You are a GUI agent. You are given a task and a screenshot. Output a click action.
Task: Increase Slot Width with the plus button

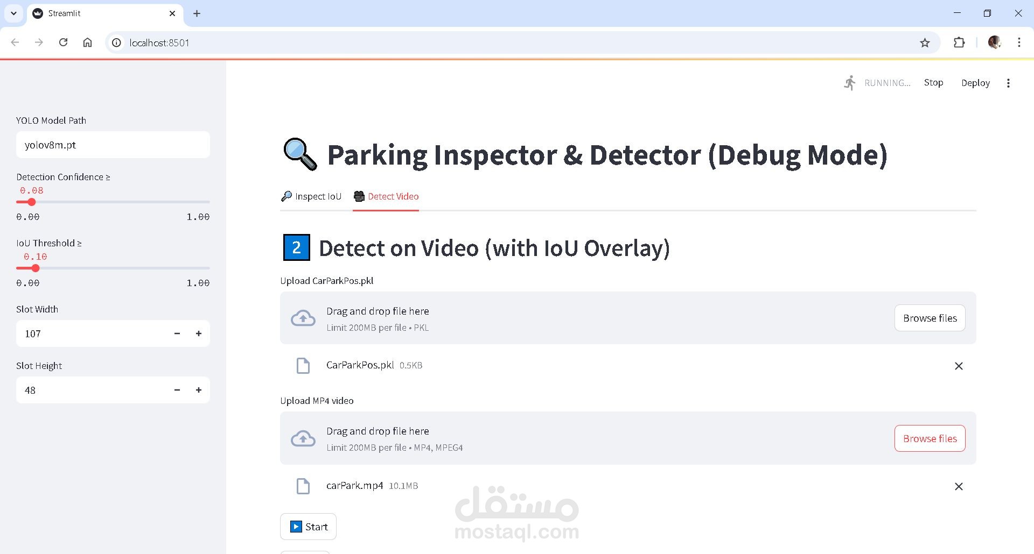[x=199, y=333]
